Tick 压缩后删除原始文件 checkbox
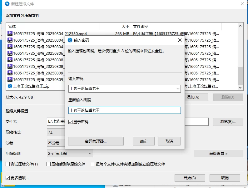Screen dimensions: 248x188 coord(48,164)
